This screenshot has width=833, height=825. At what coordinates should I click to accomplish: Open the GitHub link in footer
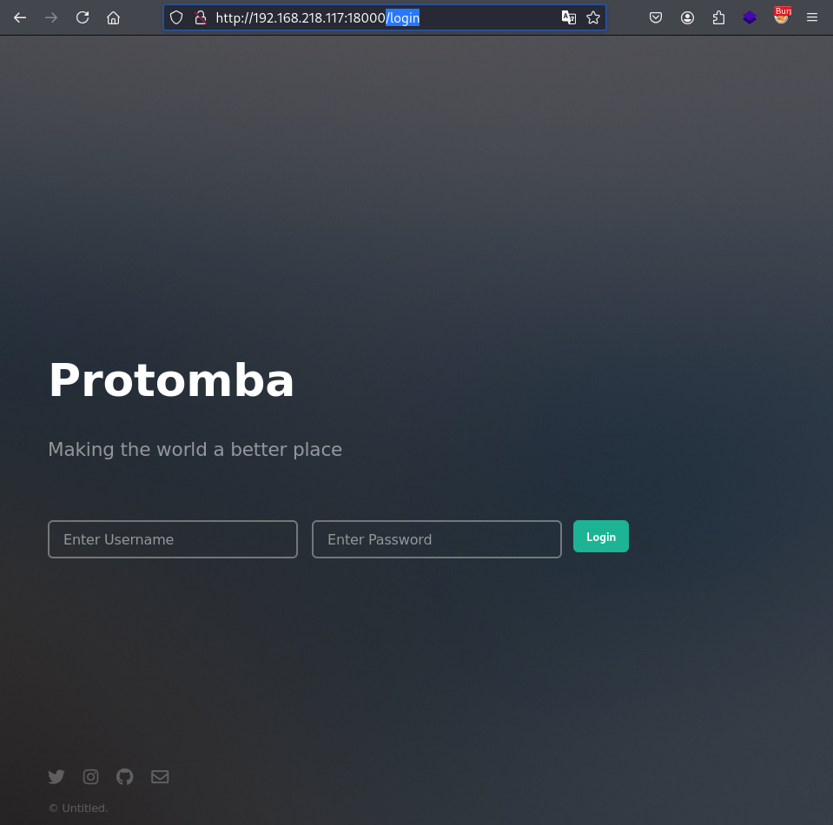[x=125, y=776]
